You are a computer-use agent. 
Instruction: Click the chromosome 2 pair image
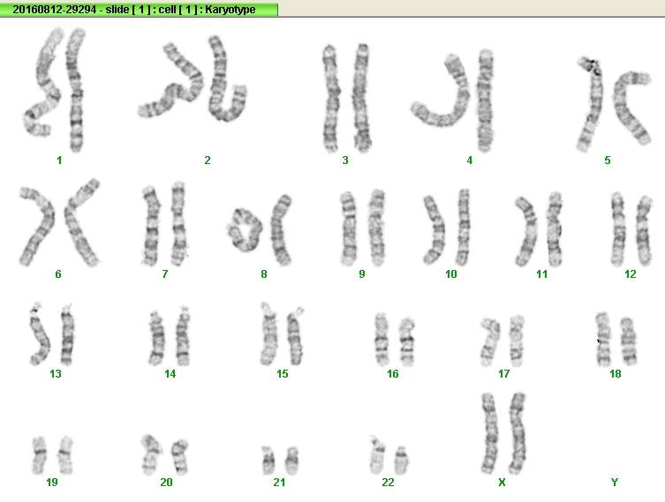[x=193, y=78]
